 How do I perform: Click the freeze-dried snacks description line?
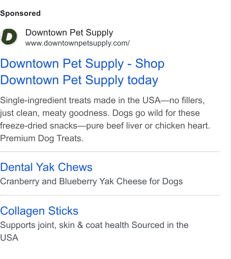click(x=105, y=126)
